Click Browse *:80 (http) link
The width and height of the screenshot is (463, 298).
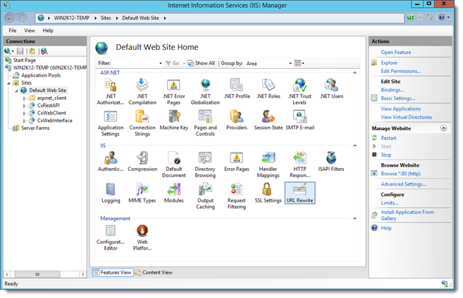pyautogui.click(x=400, y=174)
